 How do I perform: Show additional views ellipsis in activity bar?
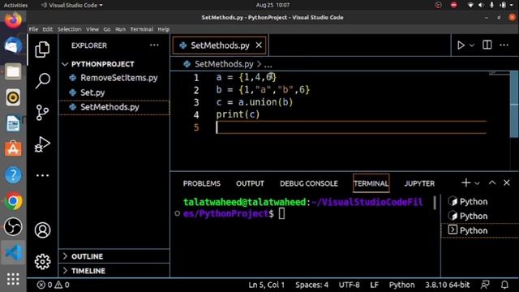(x=42, y=175)
